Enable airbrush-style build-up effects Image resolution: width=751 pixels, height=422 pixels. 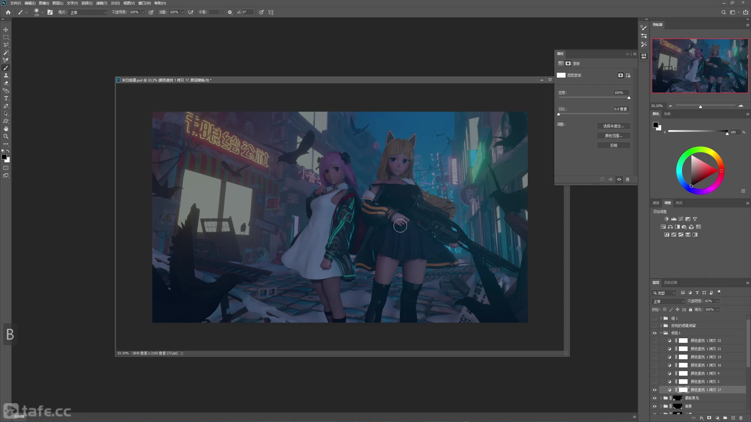(x=191, y=12)
